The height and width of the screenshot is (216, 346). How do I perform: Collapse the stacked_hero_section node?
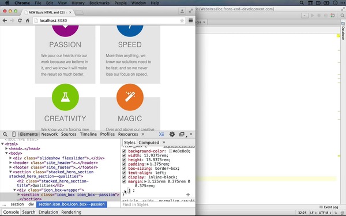tap(10, 172)
